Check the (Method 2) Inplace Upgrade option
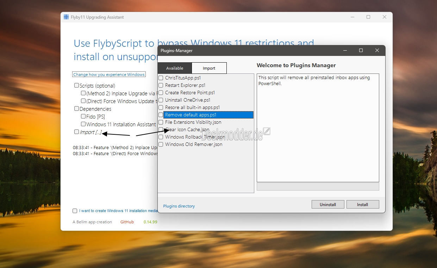Screen dimensions: 437x268 click(83, 93)
